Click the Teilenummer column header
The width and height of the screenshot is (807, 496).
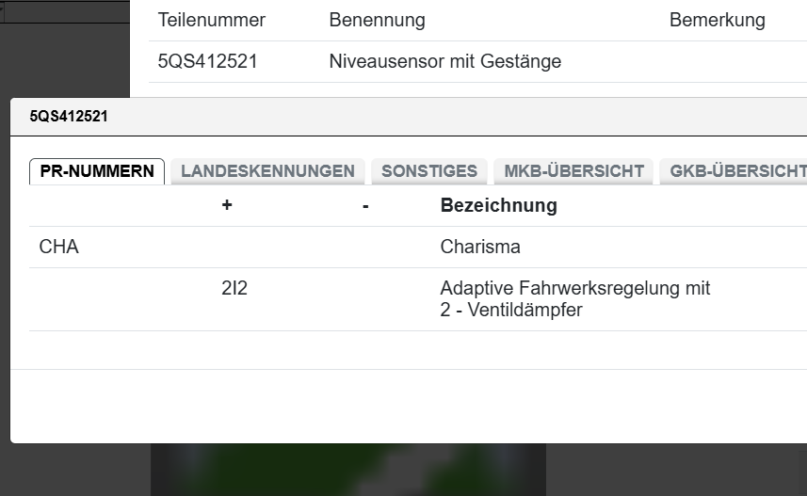pyautogui.click(x=212, y=20)
